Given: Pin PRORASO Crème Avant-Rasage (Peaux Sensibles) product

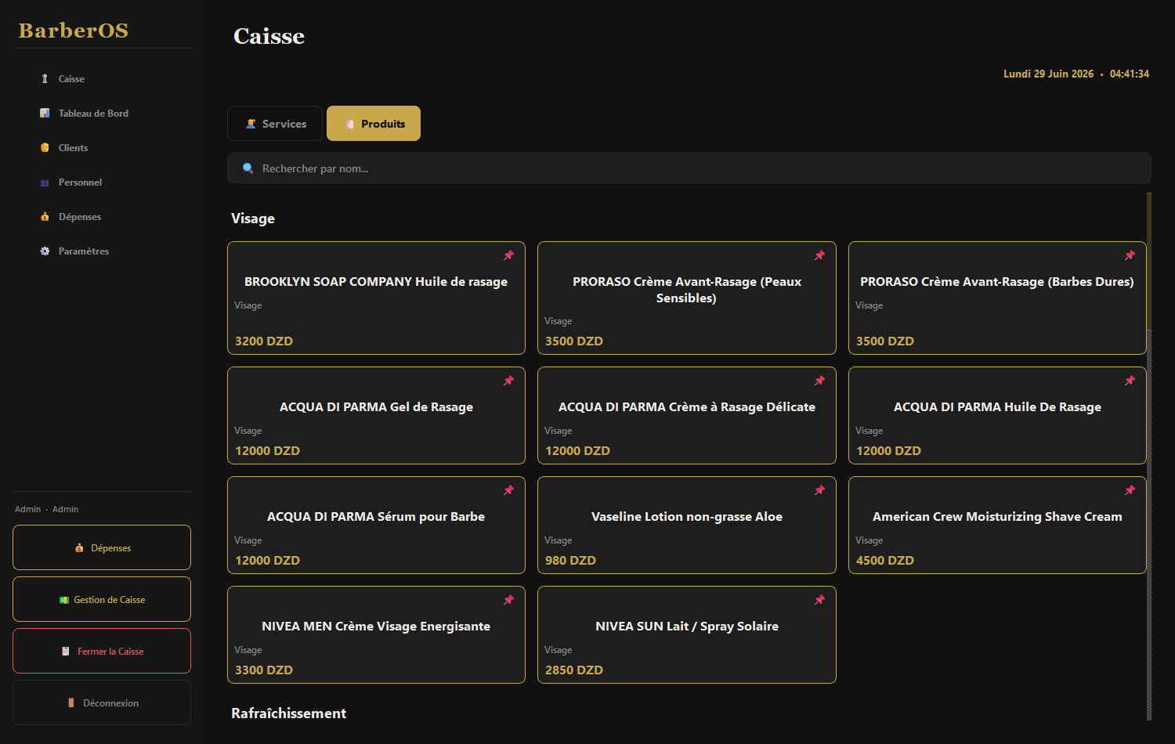Looking at the screenshot, I should [819, 255].
